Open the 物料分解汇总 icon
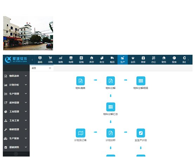195x159 pixels. (x=111, y=107)
